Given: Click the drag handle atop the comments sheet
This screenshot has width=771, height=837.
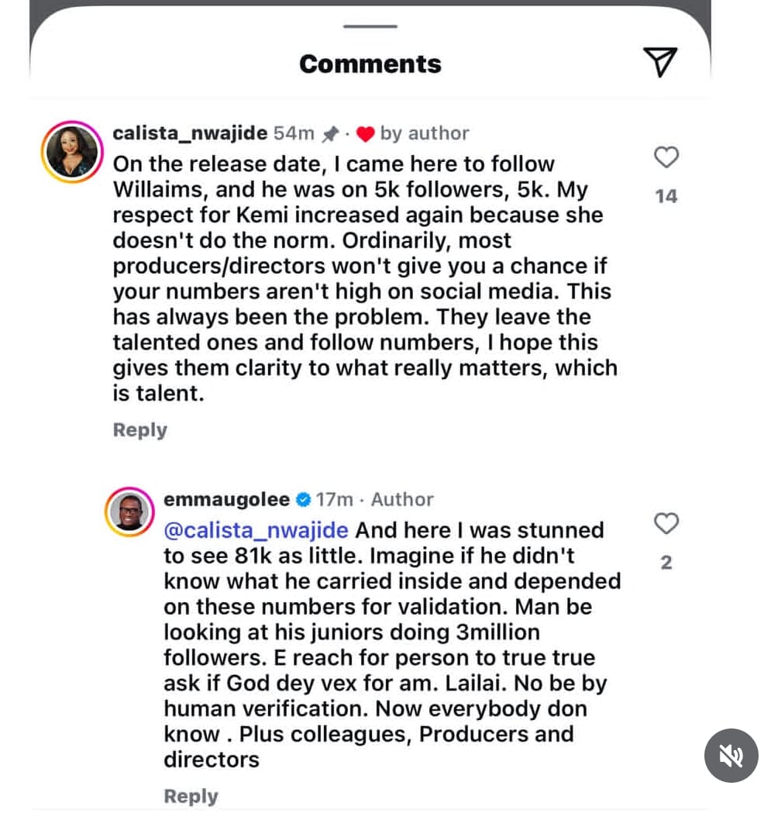Looking at the screenshot, I should point(370,26).
